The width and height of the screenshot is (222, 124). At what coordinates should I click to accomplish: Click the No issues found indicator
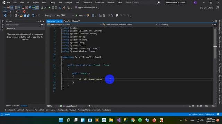[68, 106]
